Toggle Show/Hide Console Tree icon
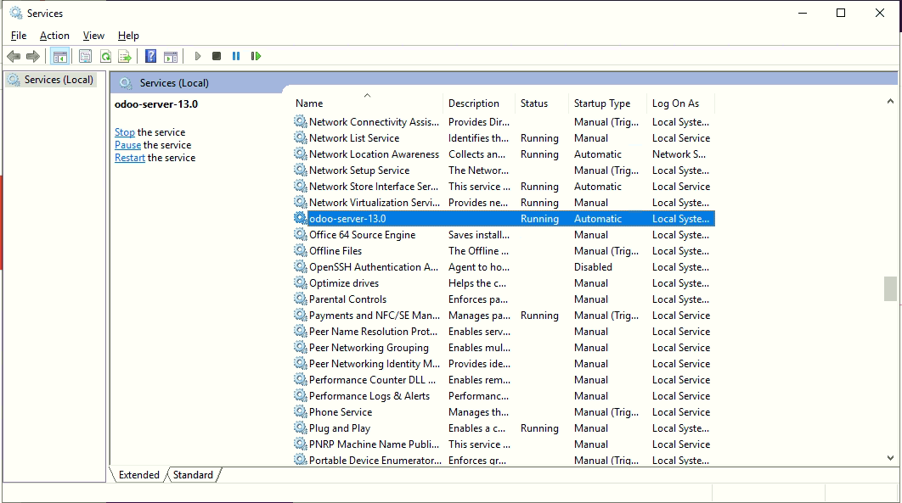 pos(59,56)
